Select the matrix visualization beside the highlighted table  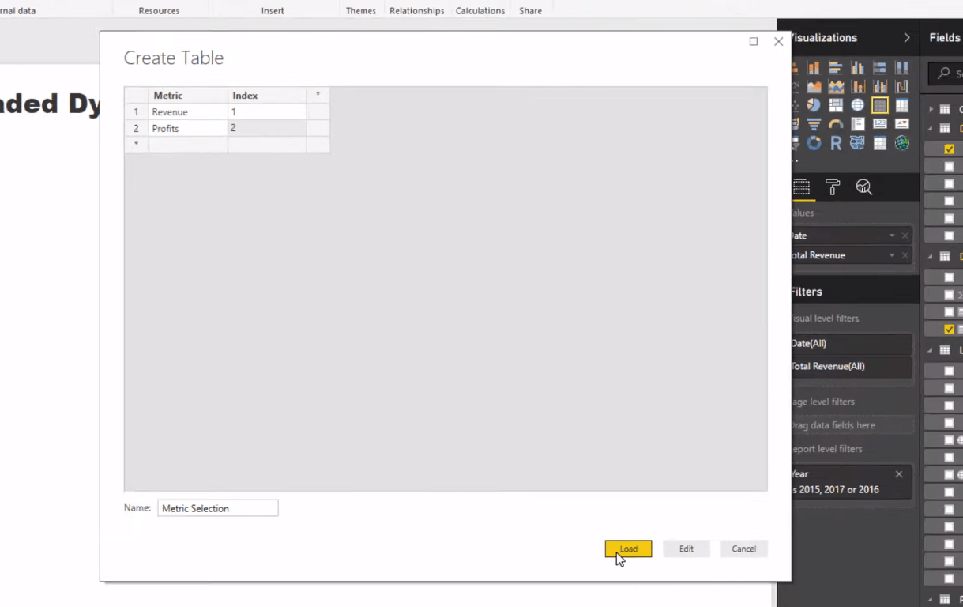pos(902,105)
